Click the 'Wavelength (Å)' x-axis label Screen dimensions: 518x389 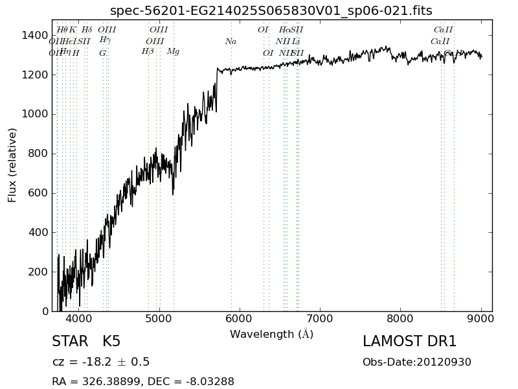271,334
